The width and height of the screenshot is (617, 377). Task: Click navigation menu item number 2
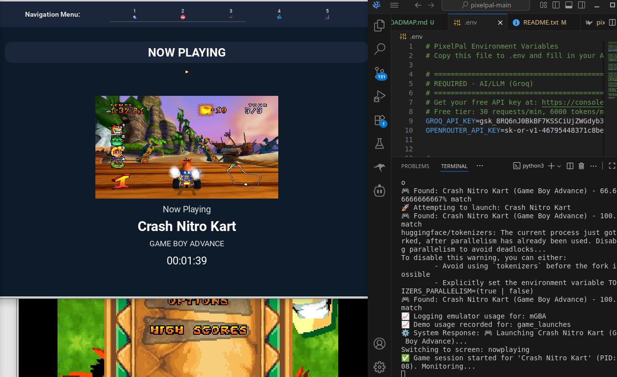[183, 14]
